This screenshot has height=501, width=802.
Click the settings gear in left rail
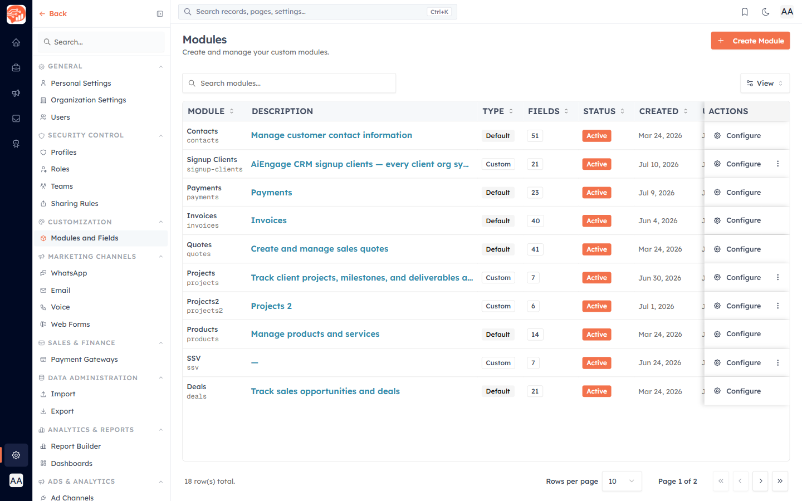(16, 455)
